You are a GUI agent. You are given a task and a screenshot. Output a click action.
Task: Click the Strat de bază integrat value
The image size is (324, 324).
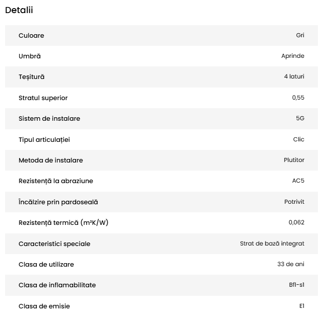pos(272,244)
